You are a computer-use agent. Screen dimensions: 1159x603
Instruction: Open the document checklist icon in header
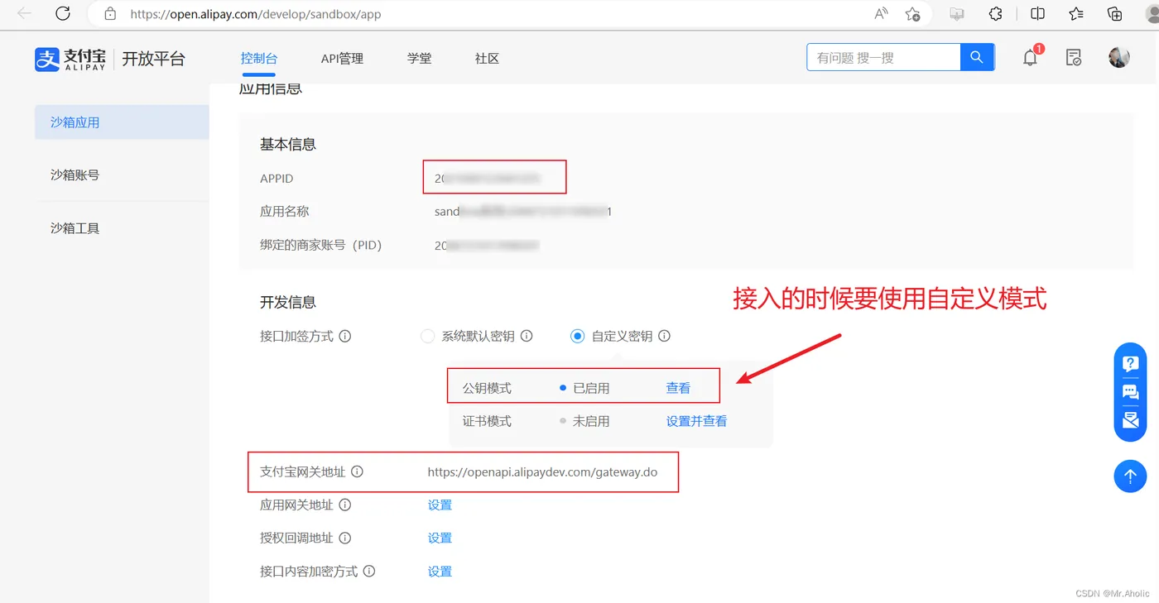[x=1074, y=58]
